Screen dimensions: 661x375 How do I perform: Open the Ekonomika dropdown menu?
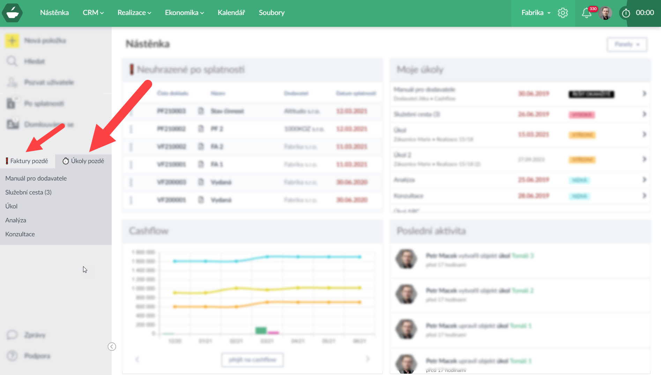(184, 13)
